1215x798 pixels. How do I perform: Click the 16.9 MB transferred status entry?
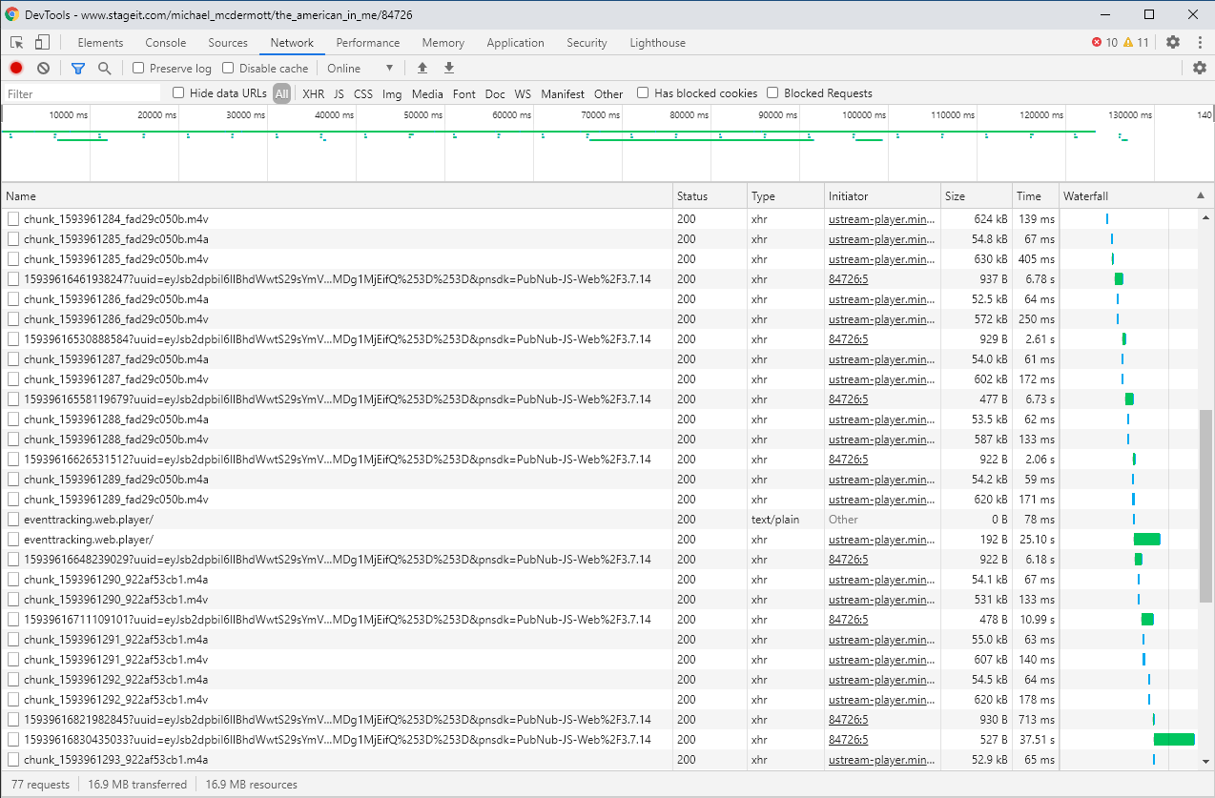point(137,785)
